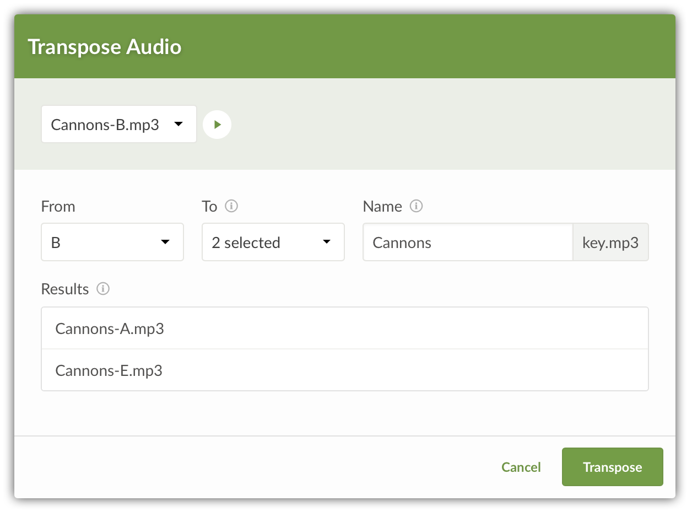Click the info icon next to Name
Viewport: 692px width, 517px height.
point(417,206)
